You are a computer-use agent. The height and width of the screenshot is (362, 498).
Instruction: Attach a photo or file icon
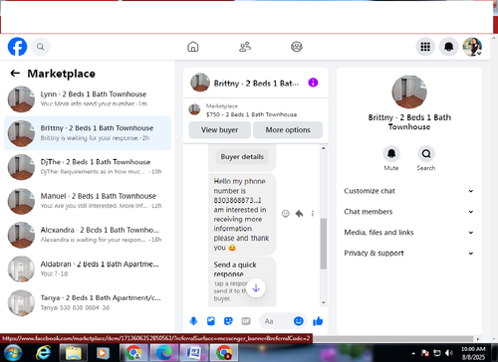click(211, 321)
